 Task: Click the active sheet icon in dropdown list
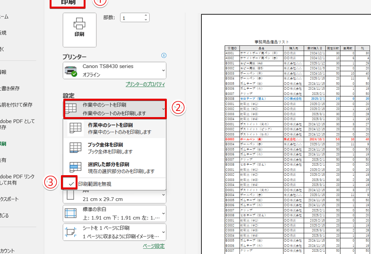76,128
